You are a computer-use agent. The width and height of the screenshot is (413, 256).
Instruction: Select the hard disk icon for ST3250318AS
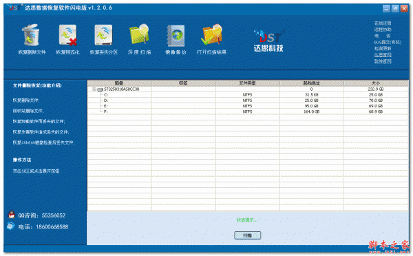pyautogui.click(x=100, y=89)
